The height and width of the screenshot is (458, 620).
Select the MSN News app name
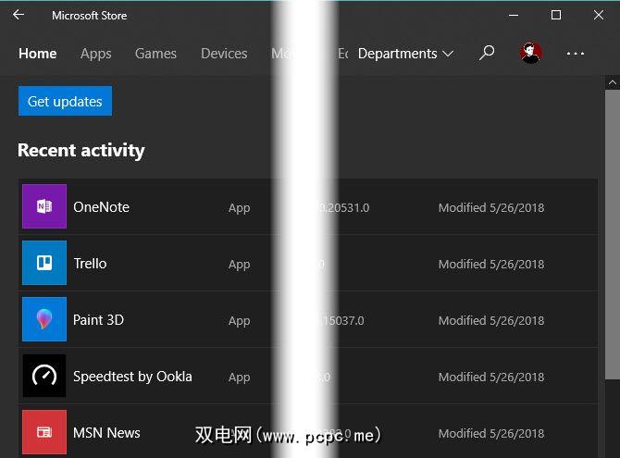click(106, 433)
